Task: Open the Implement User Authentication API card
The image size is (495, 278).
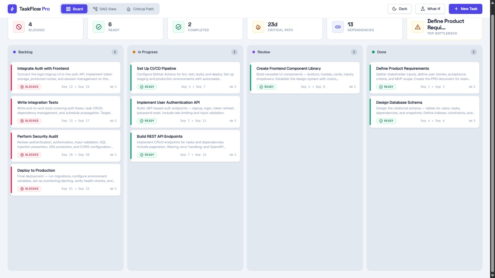Action: coord(185,112)
